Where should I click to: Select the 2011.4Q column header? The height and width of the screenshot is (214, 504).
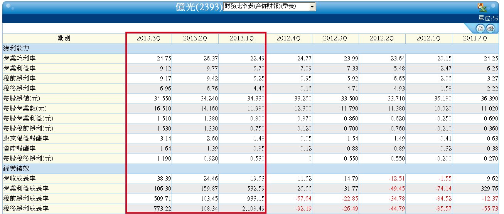coord(475,38)
